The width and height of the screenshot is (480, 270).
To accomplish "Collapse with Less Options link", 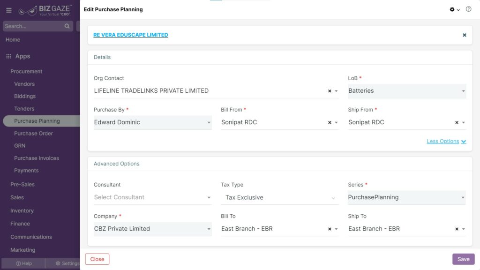I will 446,142.
